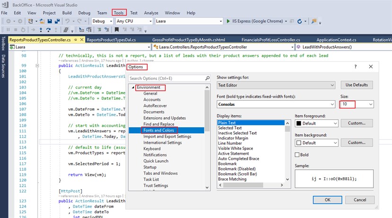Select Line Number in Display items
Viewport: 392px width, 218px height.
pyautogui.click(x=230, y=143)
